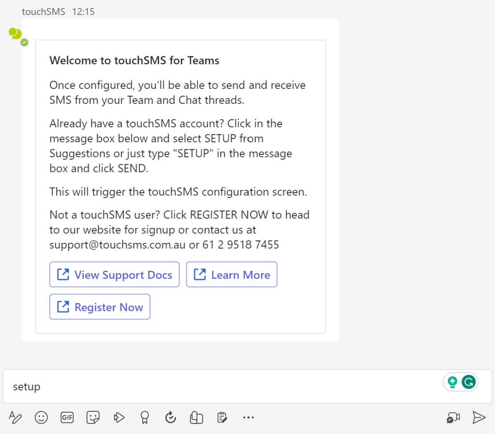Image resolution: width=495 pixels, height=434 pixels.
Task: Toggle the formatting pane
Action: tap(15, 417)
